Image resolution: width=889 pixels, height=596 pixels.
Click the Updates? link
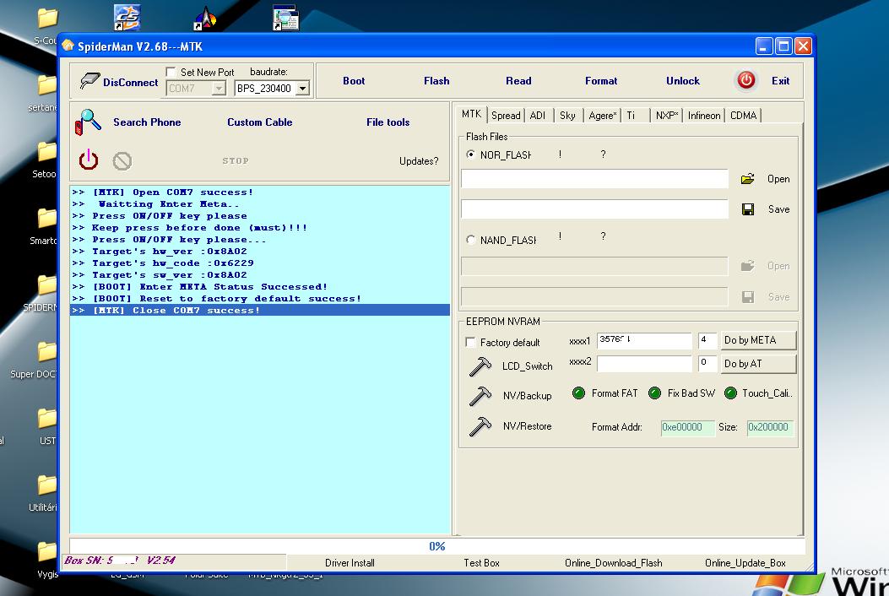(419, 161)
